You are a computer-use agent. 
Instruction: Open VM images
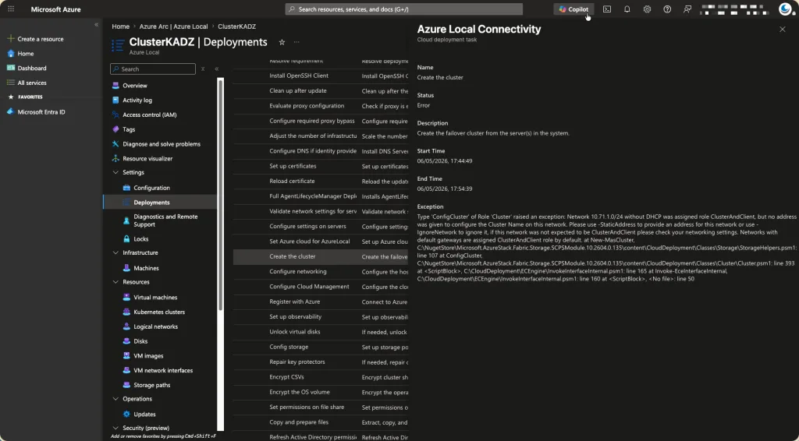pyautogui.click(x=148, y=356)
